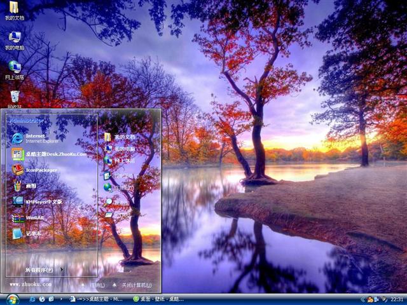
Task: Open the 我的电脑 desktop icon
Action: click(14, 41)
